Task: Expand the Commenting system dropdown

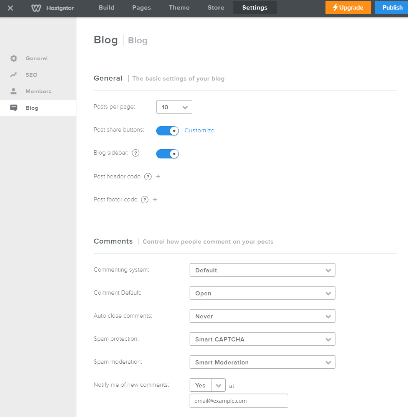Action: pos(328,270)
